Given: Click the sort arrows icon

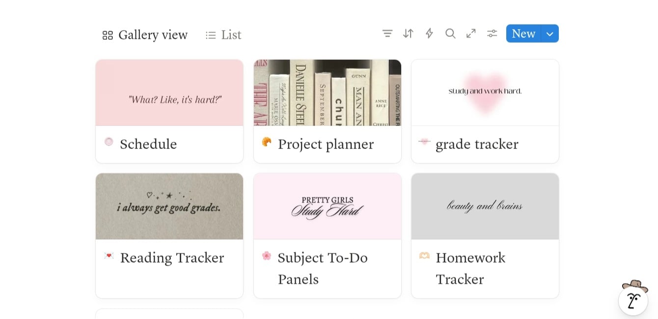Looking at the screenshot, I should pos(408,33).
